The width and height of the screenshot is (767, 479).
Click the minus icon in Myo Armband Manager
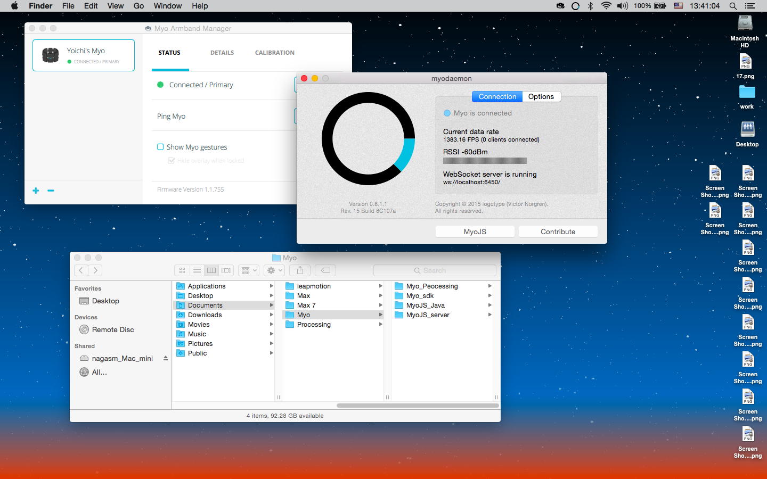pos(51,191)
